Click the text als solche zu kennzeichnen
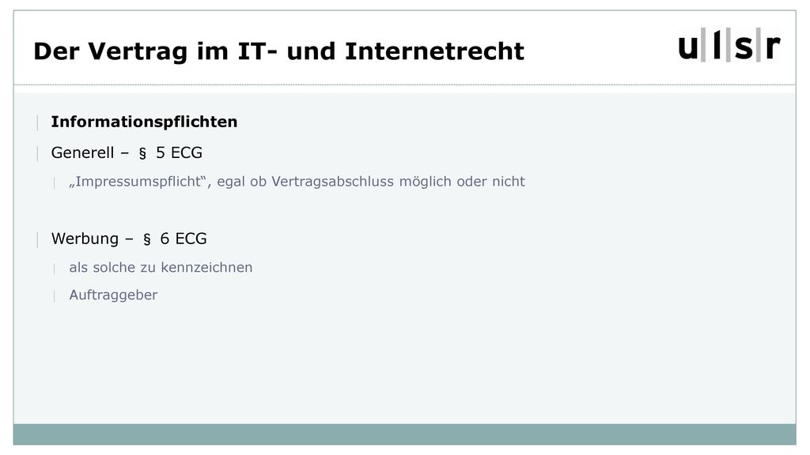 [161, 267]
